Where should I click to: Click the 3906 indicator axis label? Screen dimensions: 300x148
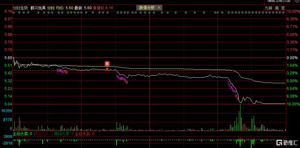pos(8,137)
